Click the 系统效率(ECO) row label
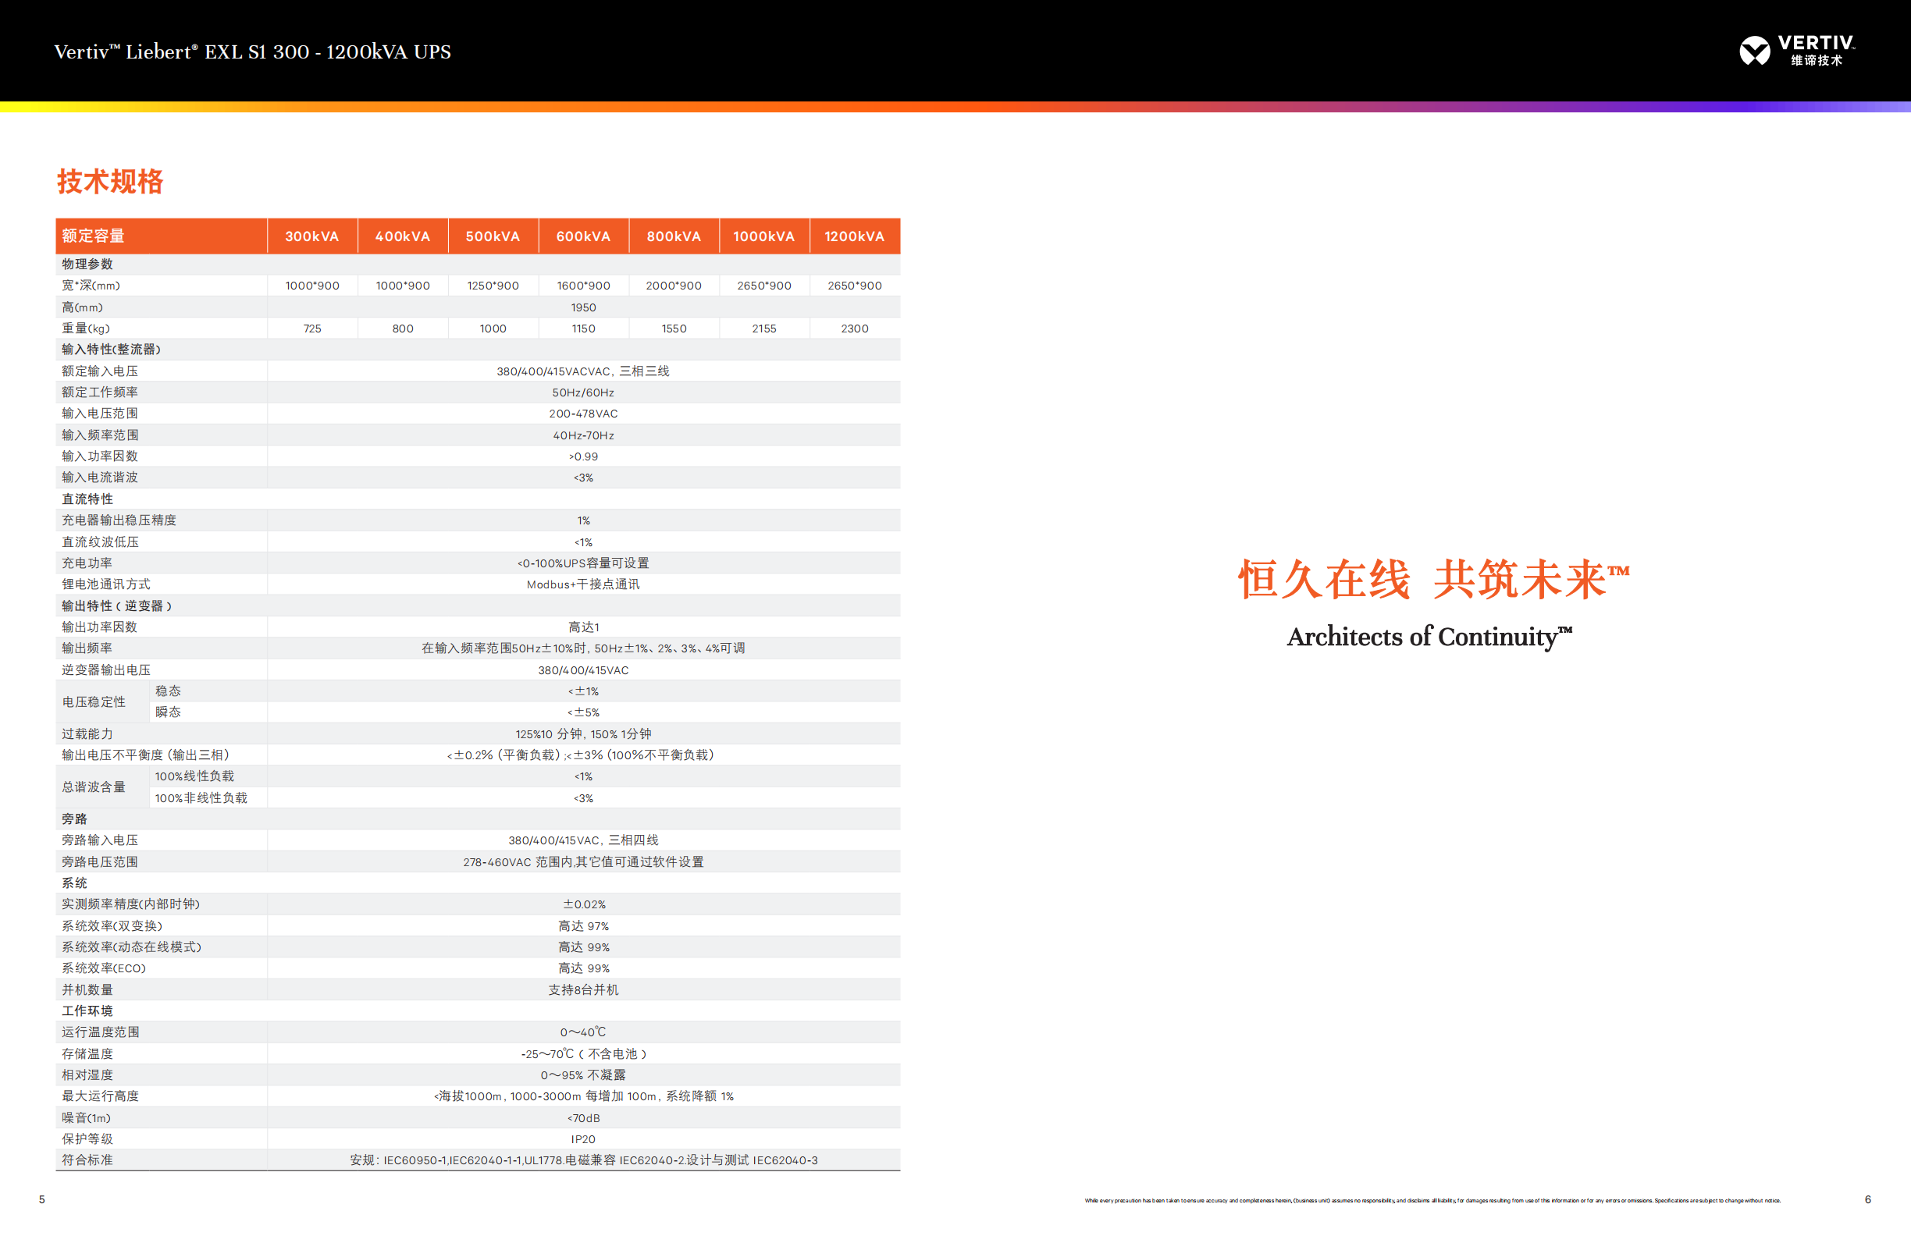Image resolution: width=1911 pixels, height=1236 pixels. point(105,968)
